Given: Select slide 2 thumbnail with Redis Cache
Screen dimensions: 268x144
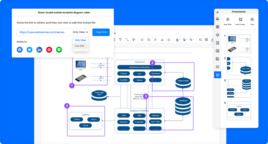Looking at the screenshot, I should click(x=239, y=66).
